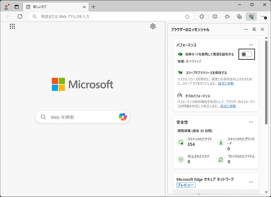
Task: Click the Microsoft logo
Action: click(x=82, y=84)
